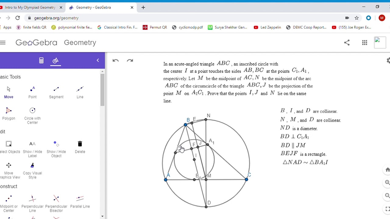Select the Move tool
390x219 pixels.
pos(9,92)
